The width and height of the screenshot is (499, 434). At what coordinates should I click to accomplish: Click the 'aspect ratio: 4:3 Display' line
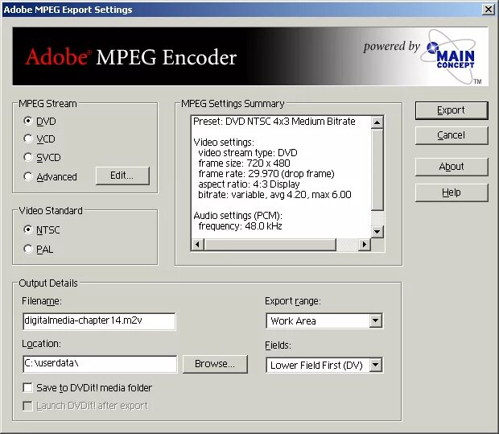point(249,184)
